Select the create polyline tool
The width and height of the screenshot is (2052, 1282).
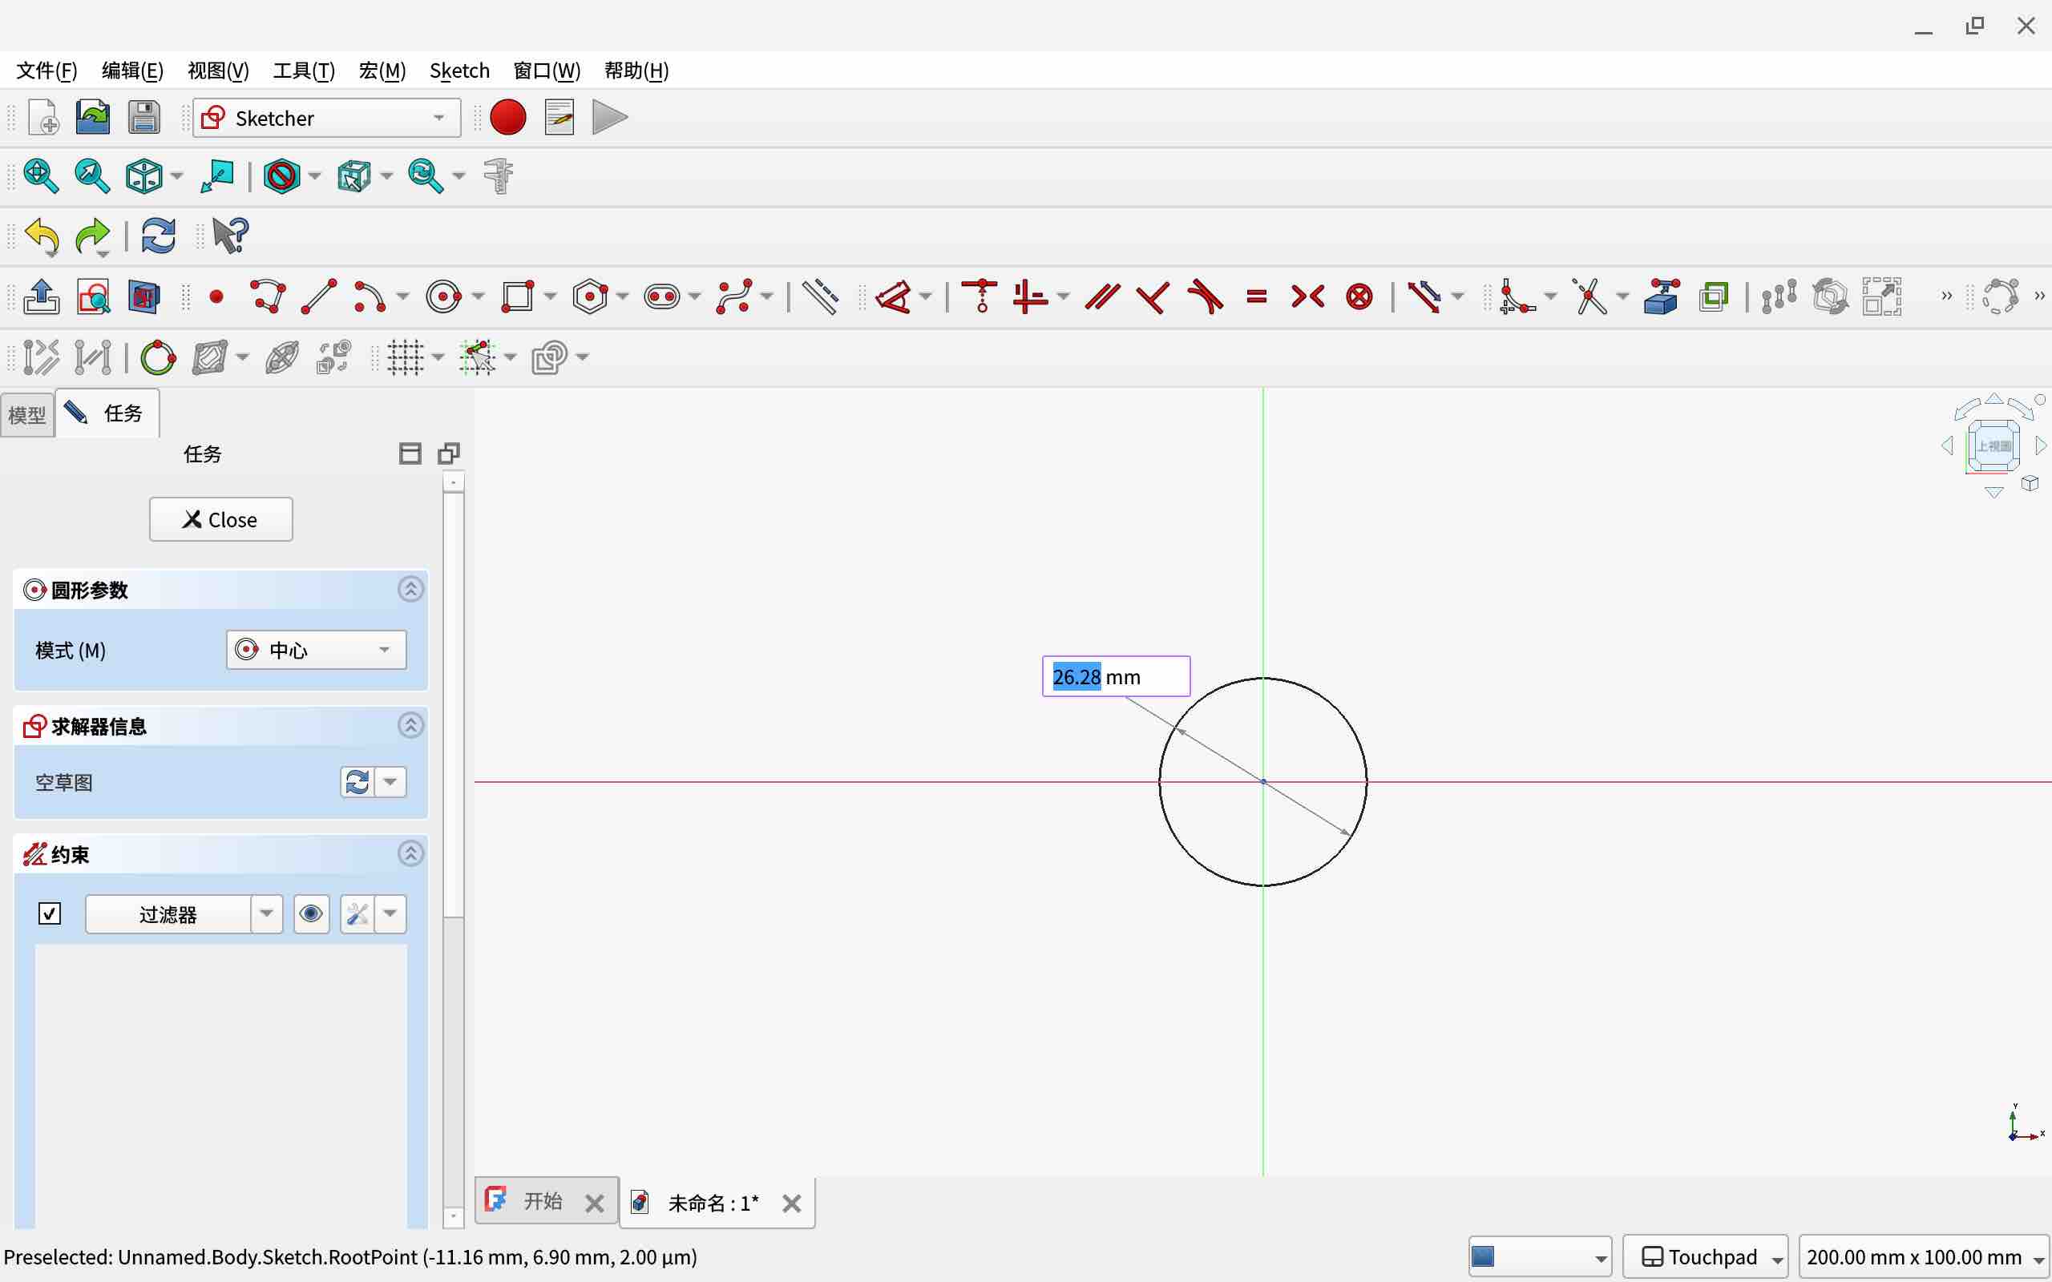click(x=268, y=296)
